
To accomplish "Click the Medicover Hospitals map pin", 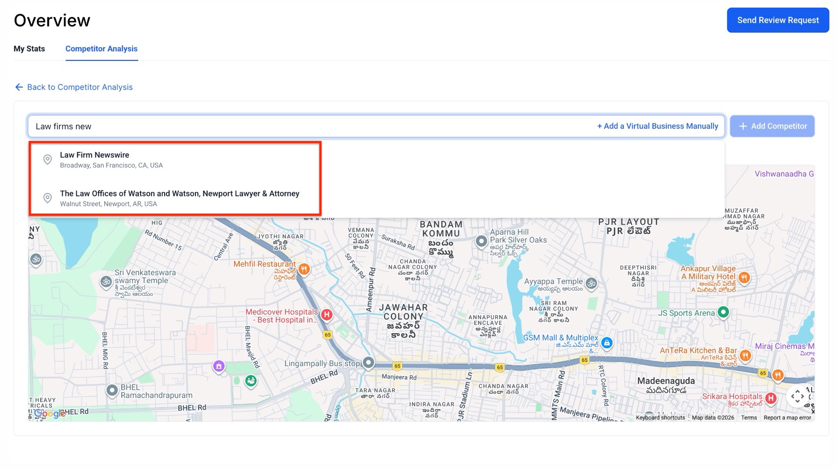I will (327, 315).
